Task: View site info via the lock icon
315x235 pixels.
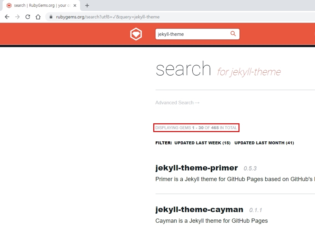Action: tap(51, 17)
